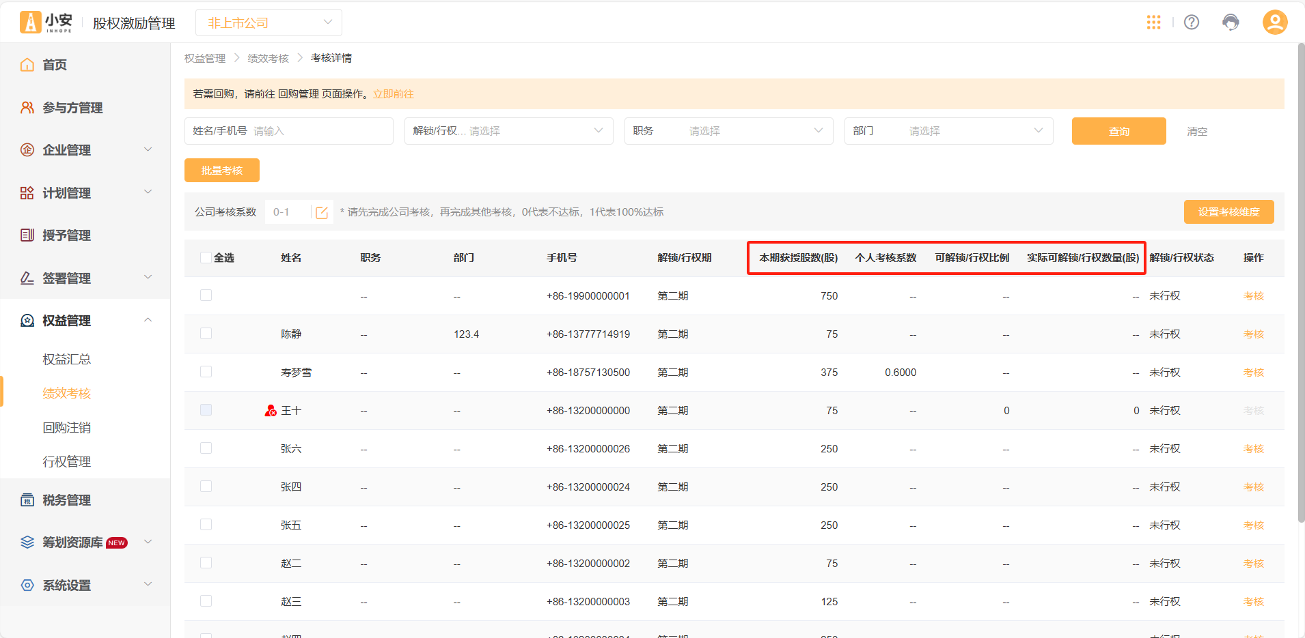Check the 张六 row checkbox
This screenshot has height=638, width=1305.
[x=206, y=448]
